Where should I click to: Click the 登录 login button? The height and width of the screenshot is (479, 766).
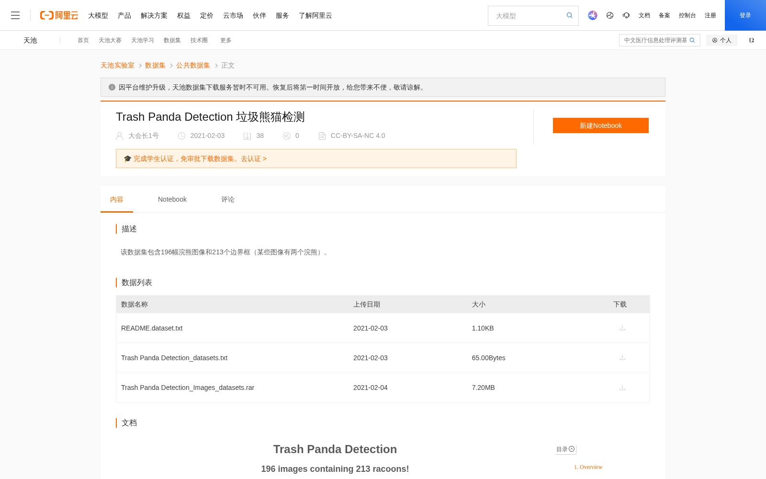tap(745, 15)
